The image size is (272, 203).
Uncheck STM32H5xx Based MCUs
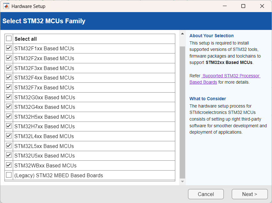click(x=9, y=116)
